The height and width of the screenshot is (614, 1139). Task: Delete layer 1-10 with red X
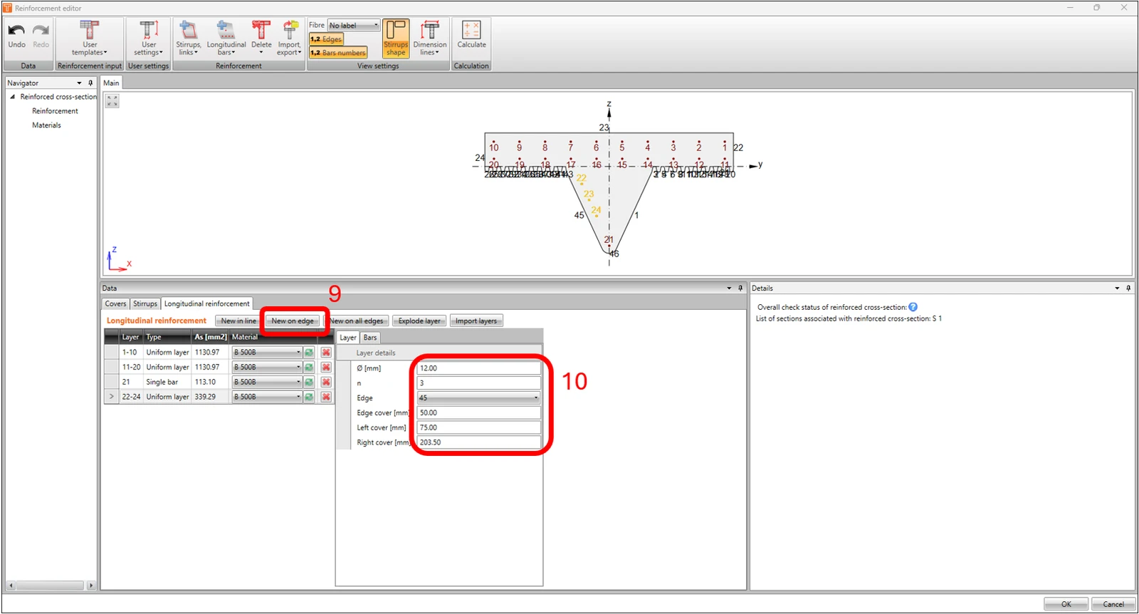point(326,353)
